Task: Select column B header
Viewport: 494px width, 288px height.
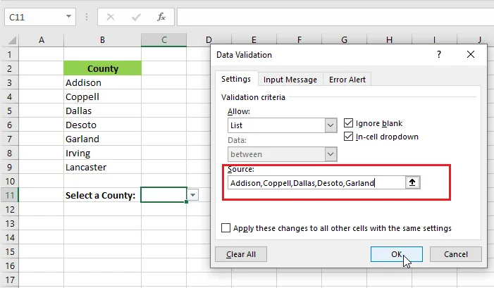Action: pyautogui.click(x=102, y=40)
